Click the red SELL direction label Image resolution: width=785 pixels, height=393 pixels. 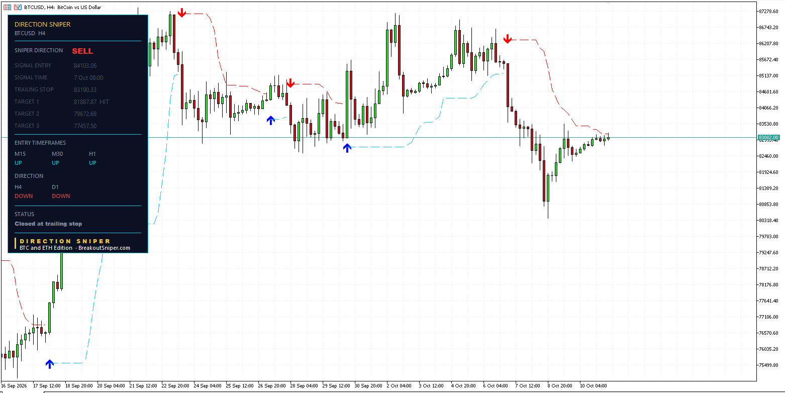[x=82, y=51]
